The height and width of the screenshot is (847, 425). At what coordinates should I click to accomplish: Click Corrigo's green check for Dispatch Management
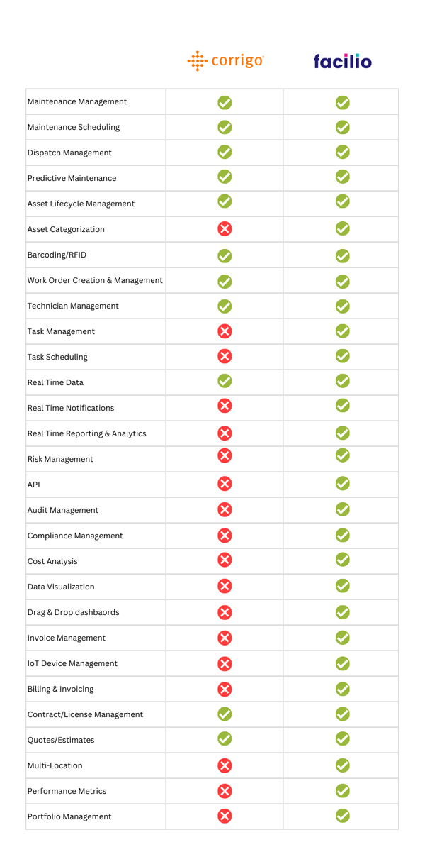[225, 152]
